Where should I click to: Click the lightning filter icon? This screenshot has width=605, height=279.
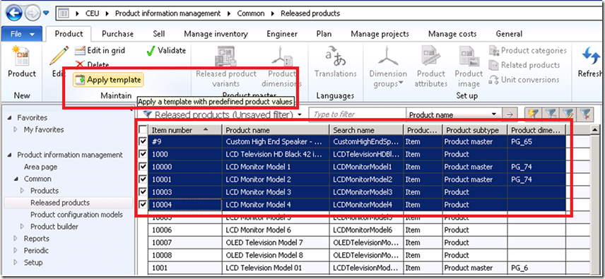tap(533, 114)
